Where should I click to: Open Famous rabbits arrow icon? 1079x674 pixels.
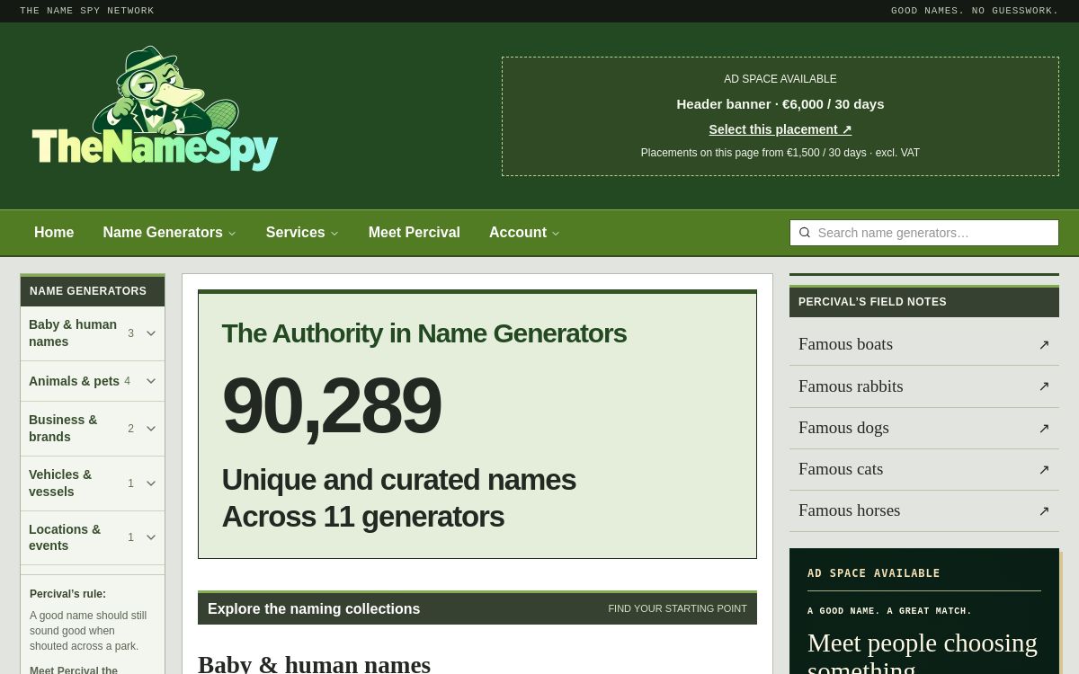point(1044,386)
